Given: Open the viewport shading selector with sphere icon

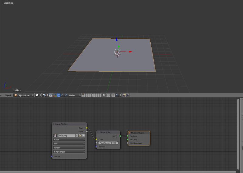Looking at the screenshot, I should pos(38,95).
